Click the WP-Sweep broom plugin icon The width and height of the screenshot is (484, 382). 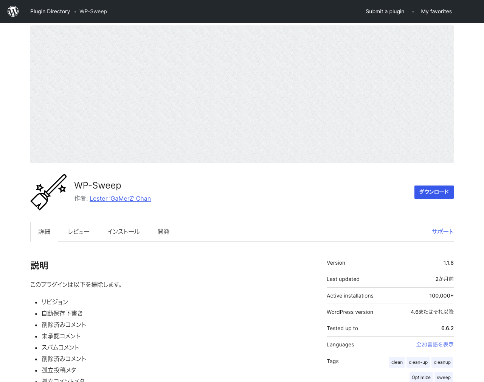pos(48,192)
